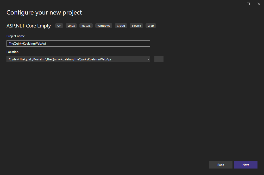
Task: Click the macOS tag
Action: click(86, 26)
